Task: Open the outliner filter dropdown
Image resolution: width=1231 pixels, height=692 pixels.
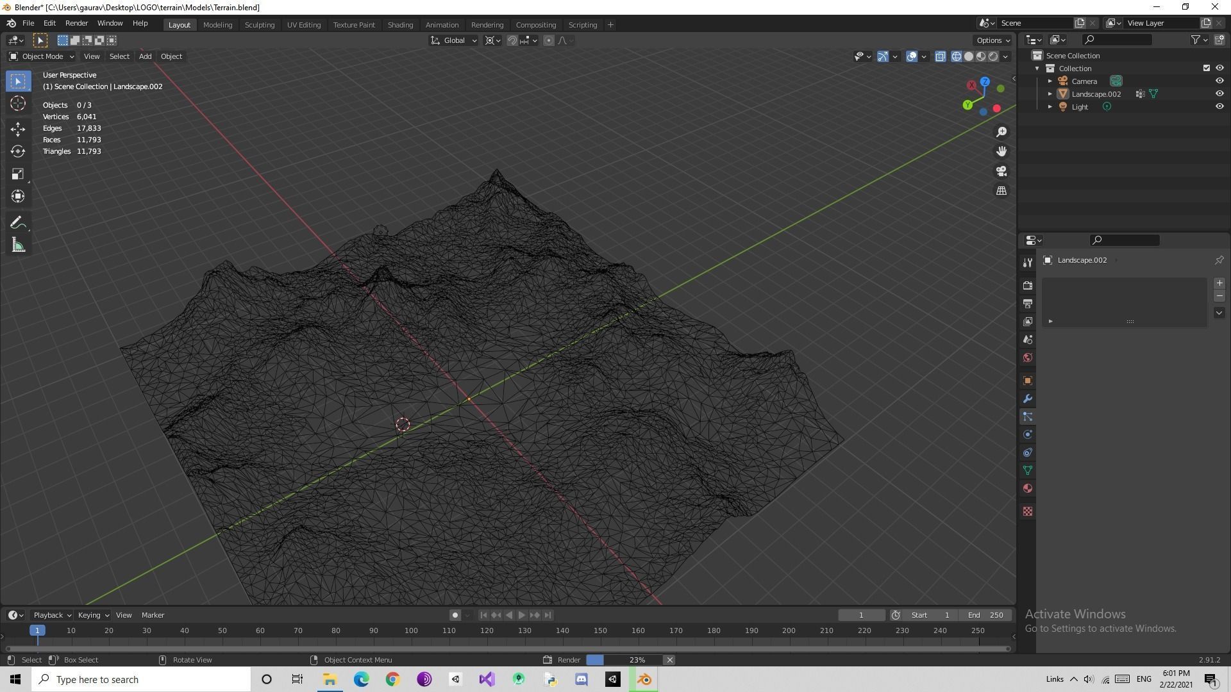Action: point(1199,40)
